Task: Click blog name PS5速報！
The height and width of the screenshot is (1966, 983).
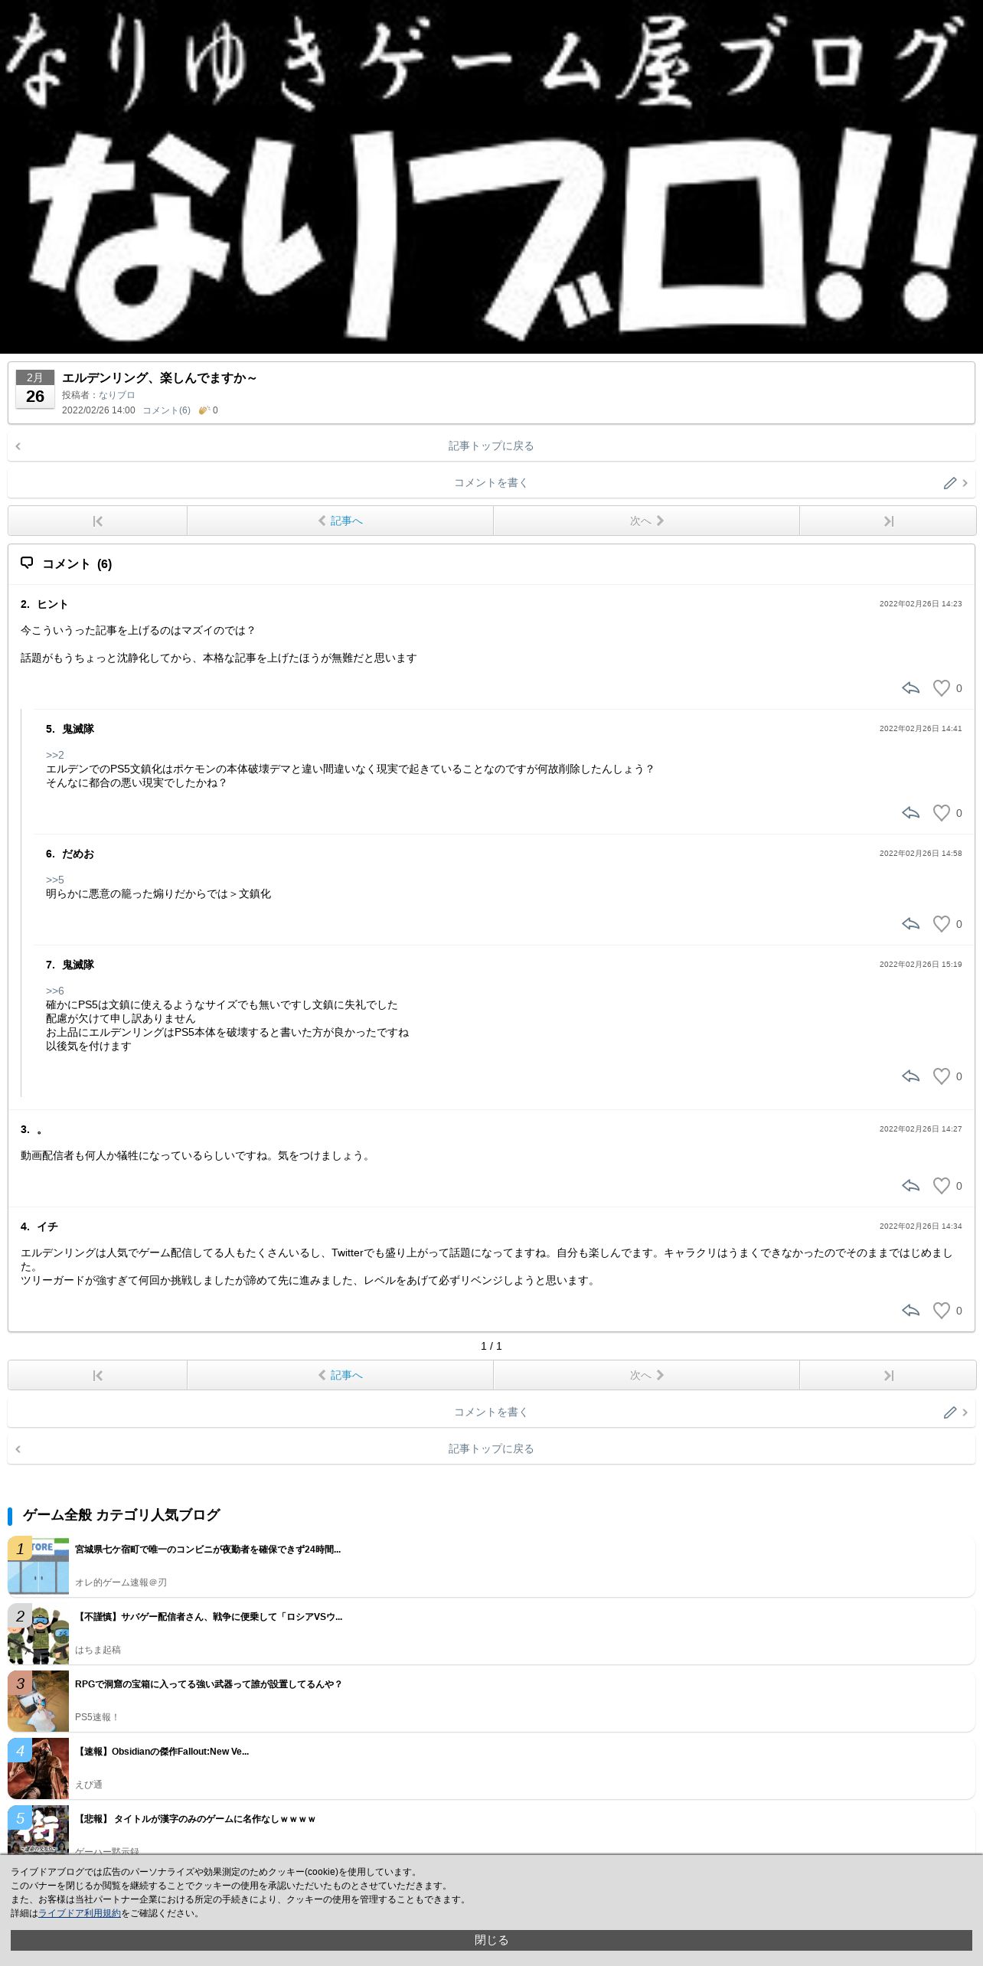Action: [x=97, y=1717]
